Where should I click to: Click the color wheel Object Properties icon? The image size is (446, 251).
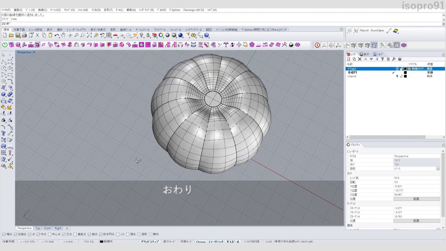click(x=161, y=36)
